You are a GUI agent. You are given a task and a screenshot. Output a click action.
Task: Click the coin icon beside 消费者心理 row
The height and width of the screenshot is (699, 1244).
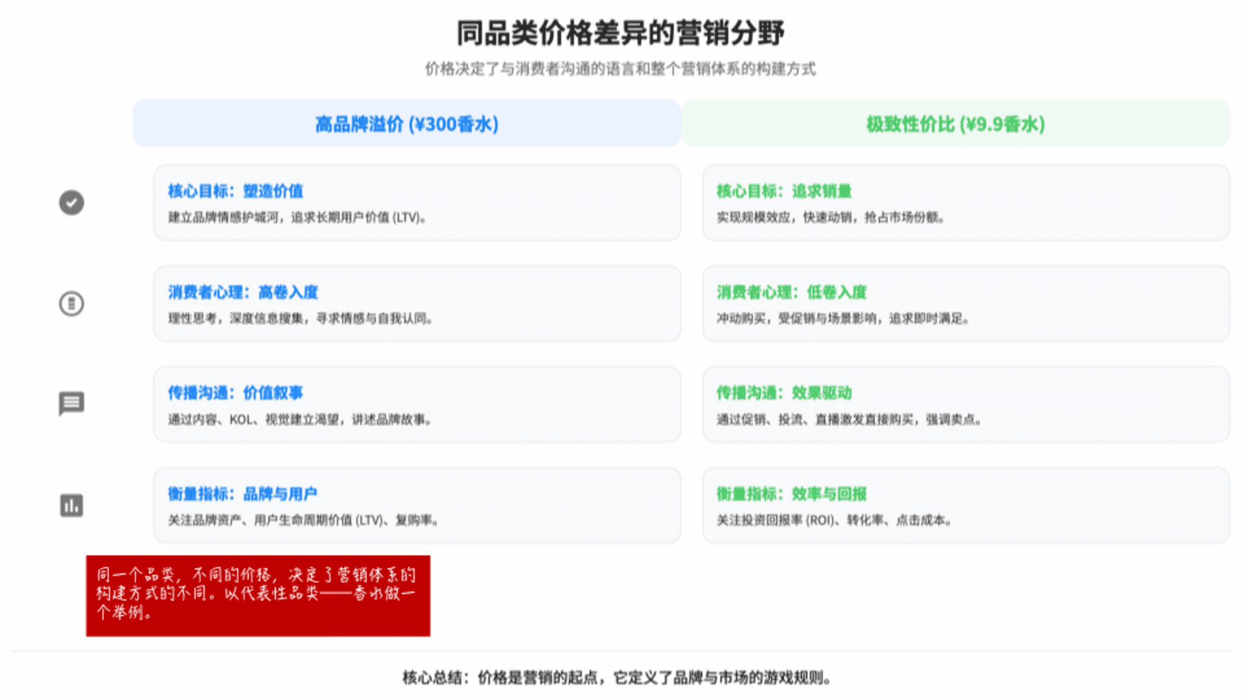coord(71,304)
